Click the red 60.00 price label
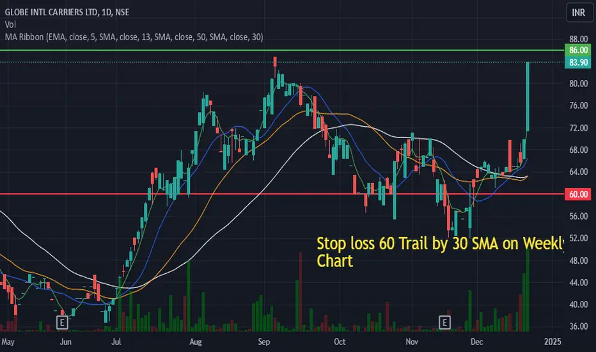The width and height of the screenshot is (596, 352). [x=578, y=194]
